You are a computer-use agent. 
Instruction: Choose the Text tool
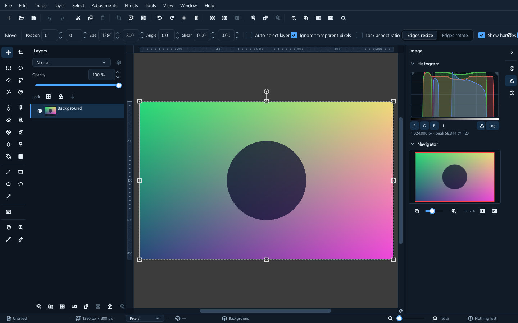click(x=8, y=212)
